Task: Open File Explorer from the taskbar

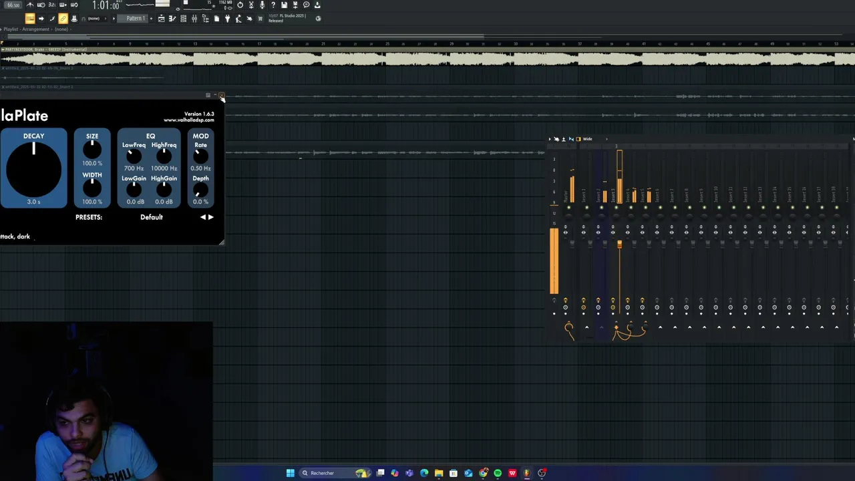Action: pyautogui.click(x=439, y=473)
